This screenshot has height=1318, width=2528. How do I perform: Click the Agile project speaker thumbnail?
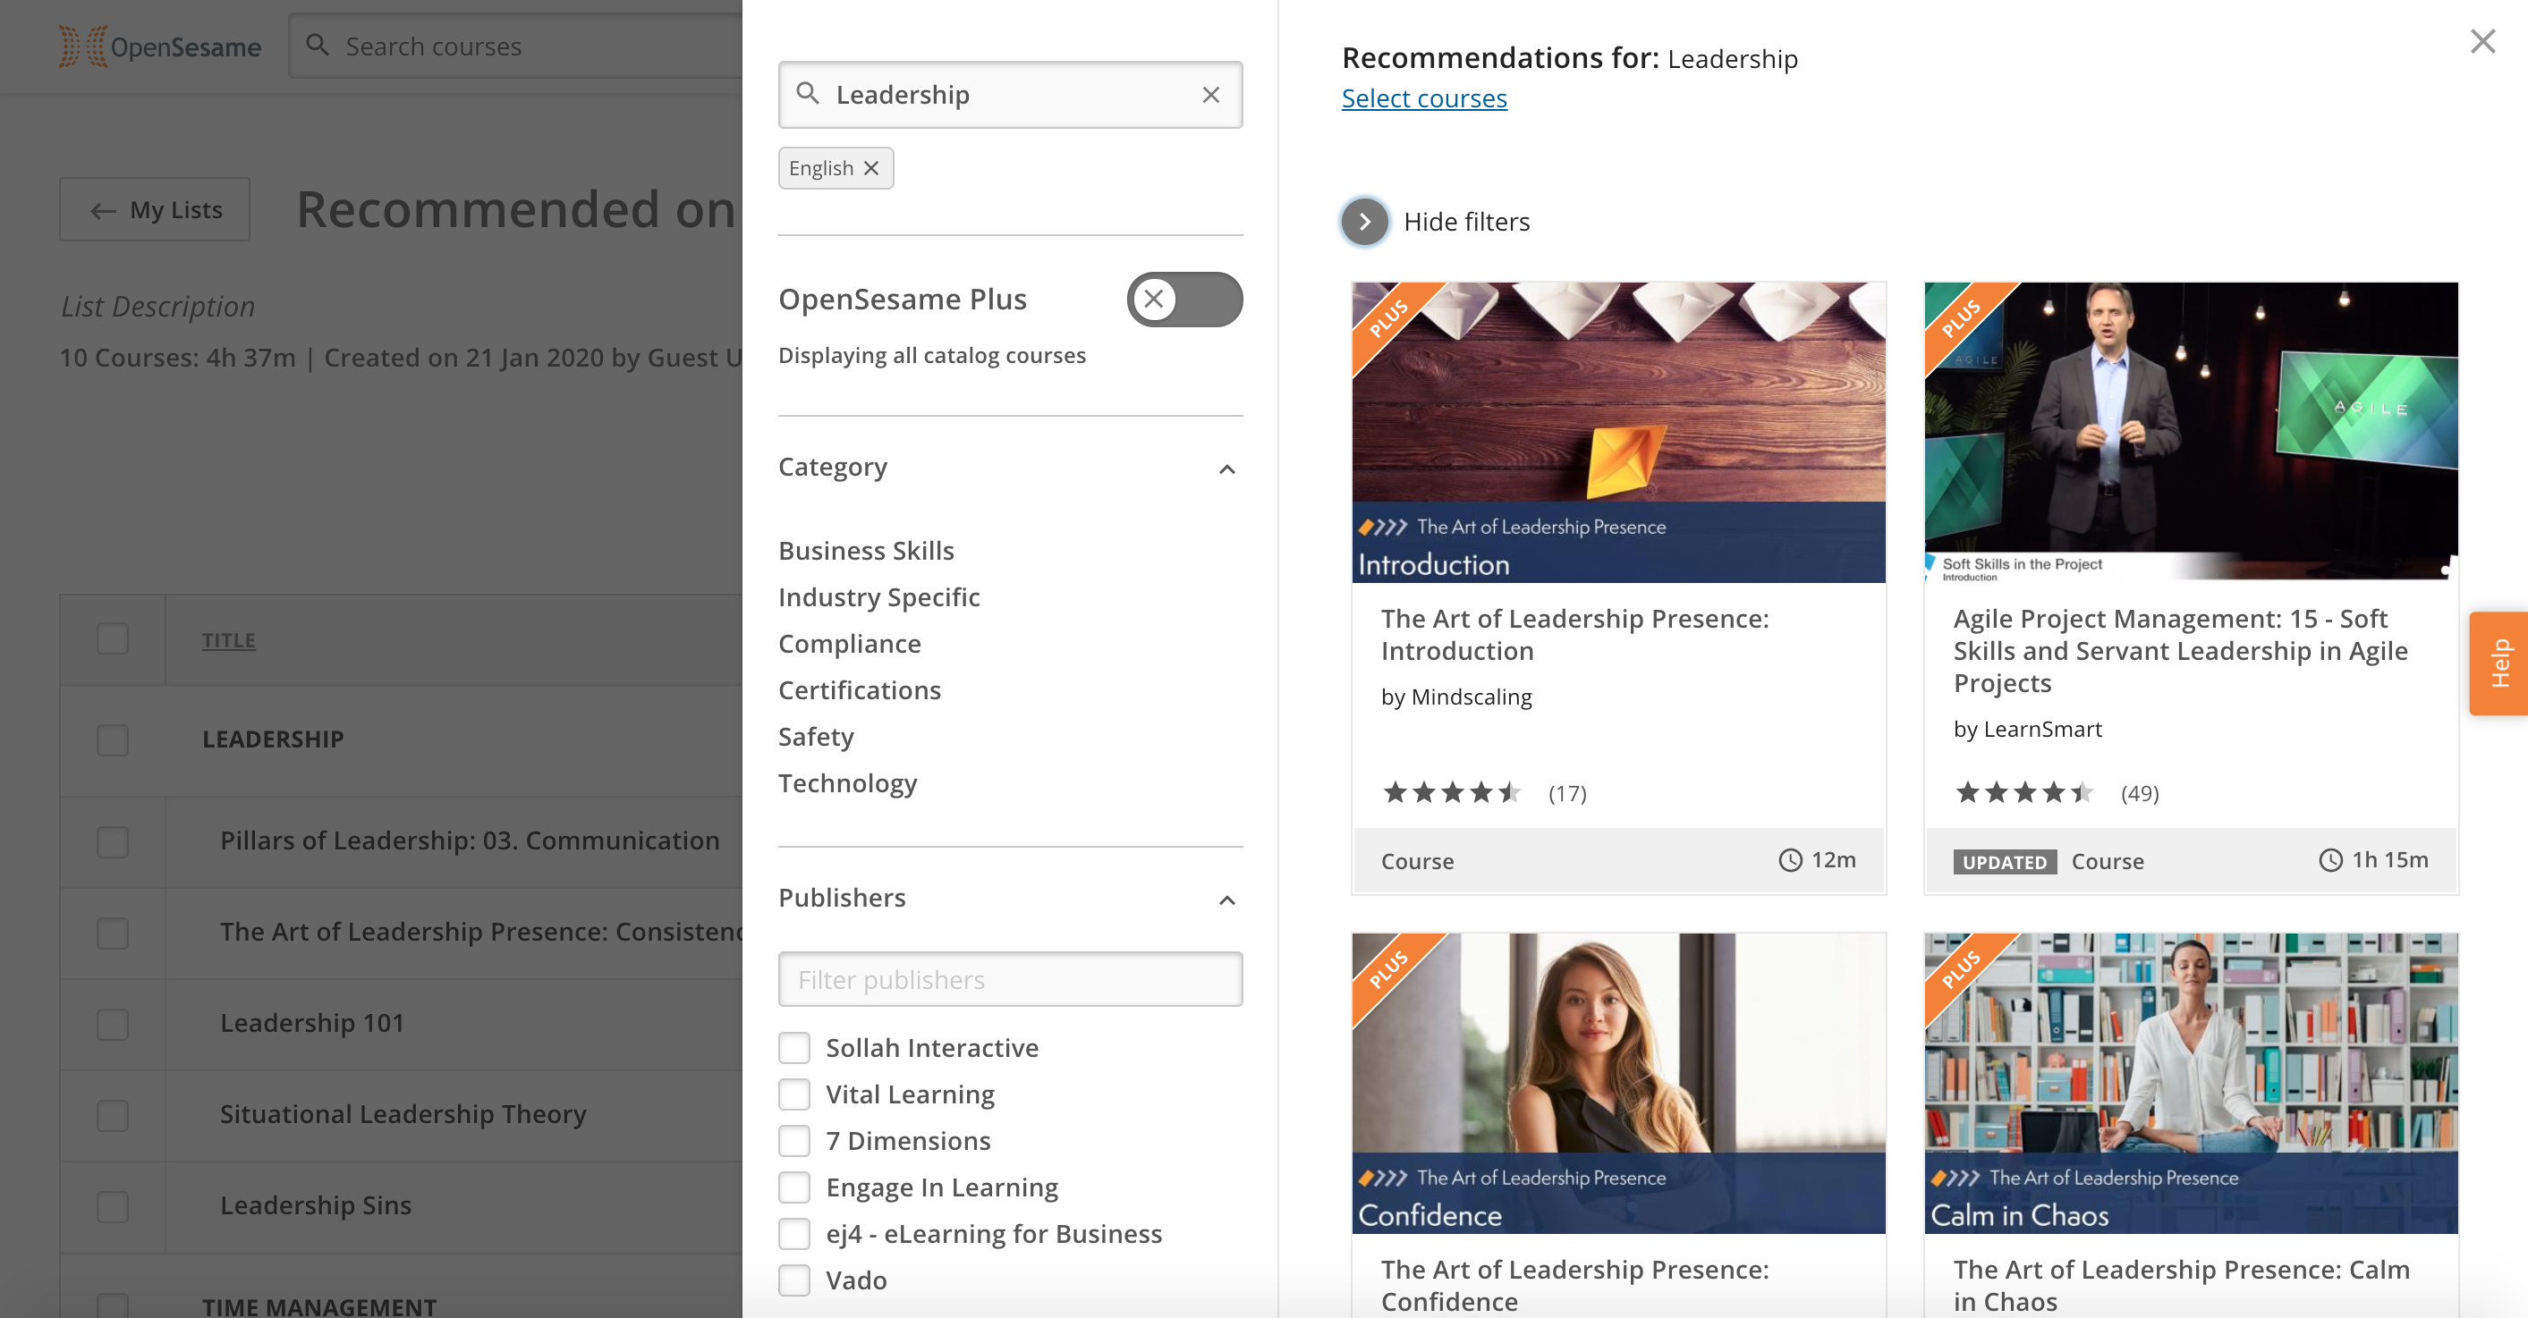coord(2191,432)
